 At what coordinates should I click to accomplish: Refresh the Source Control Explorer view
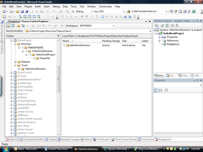point(12,26)
